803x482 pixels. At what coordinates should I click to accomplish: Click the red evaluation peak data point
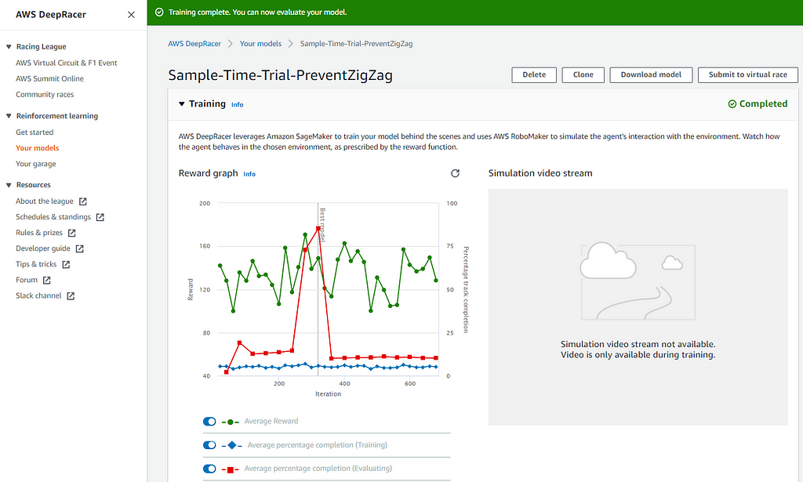(x=318, y=229)
